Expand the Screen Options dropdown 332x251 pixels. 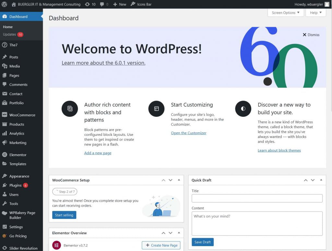click(286, 13)
